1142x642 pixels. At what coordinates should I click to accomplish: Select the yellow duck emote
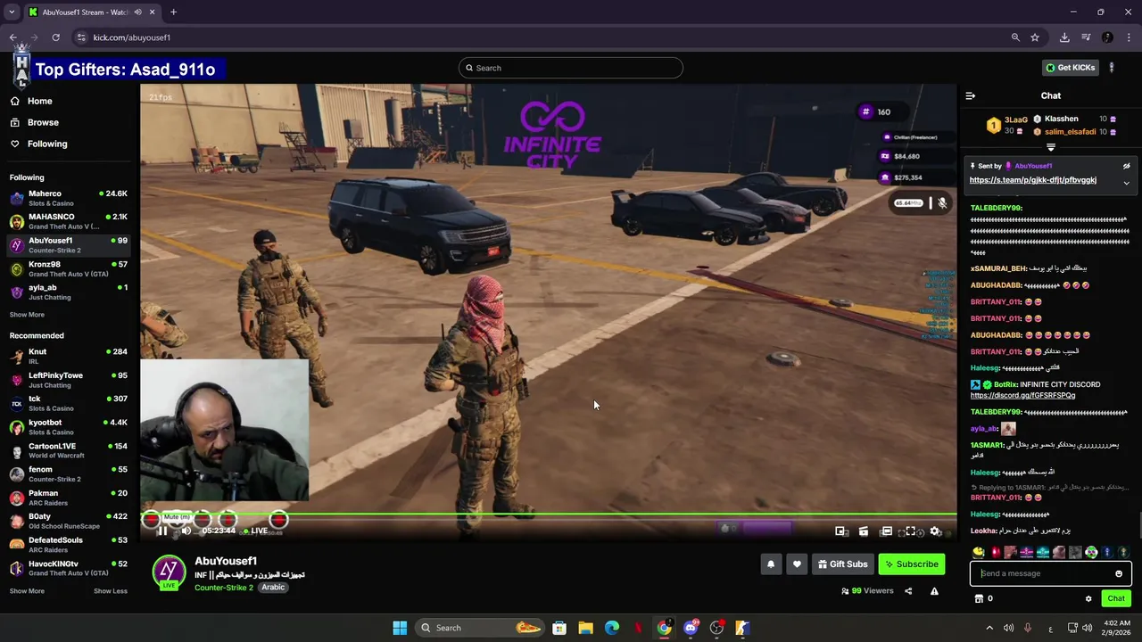[979, 552]
